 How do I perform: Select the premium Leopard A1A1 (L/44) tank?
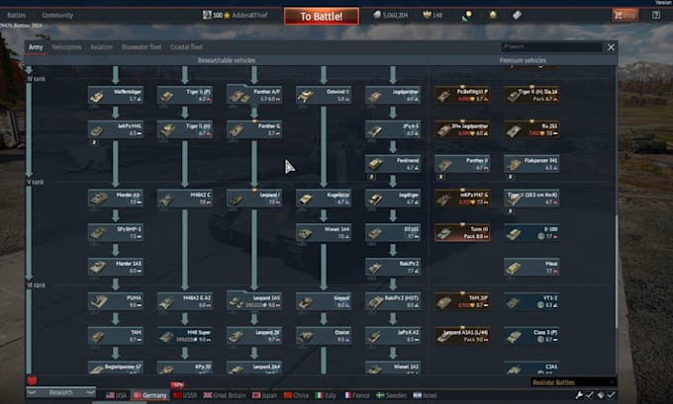(x=462, y=336)
